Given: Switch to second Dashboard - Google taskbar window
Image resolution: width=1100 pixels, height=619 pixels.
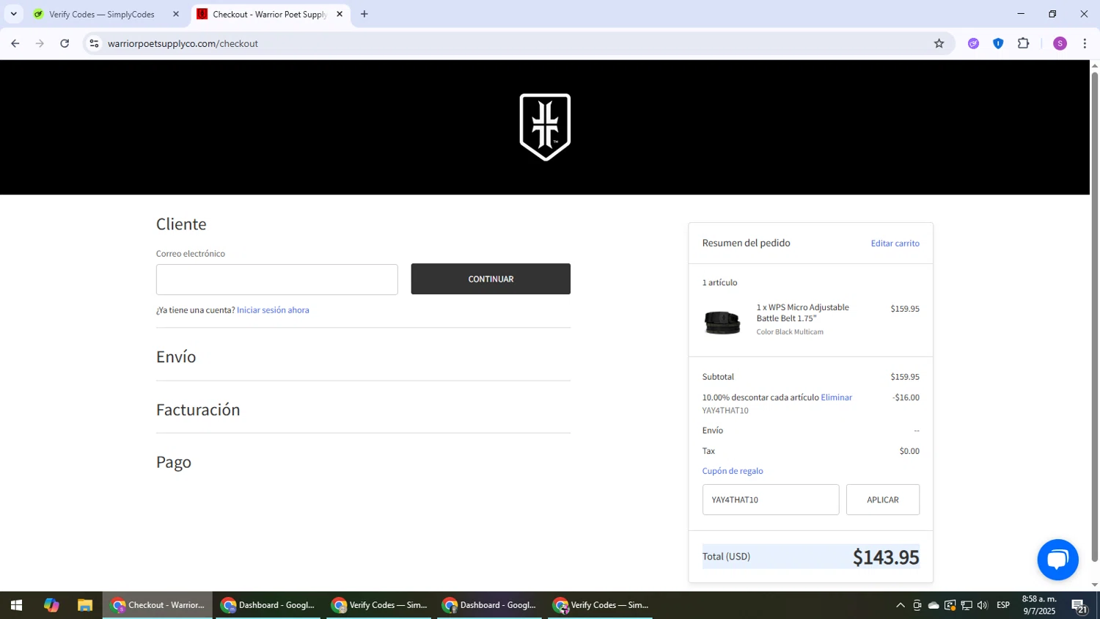Looking at the screenshot, I should [x=490, y=605].
